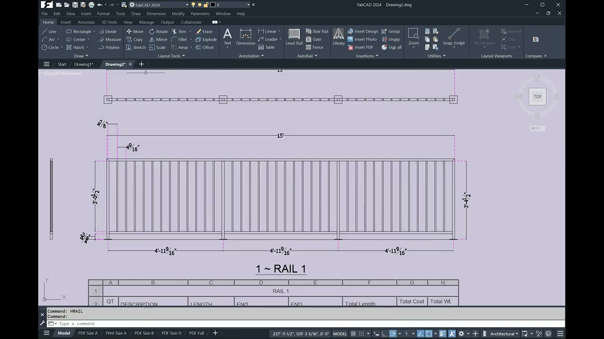Image resolution: width=604 pixels, height=339 pixels.
Task: Click Insert PDF
Action: click(361, 48)
